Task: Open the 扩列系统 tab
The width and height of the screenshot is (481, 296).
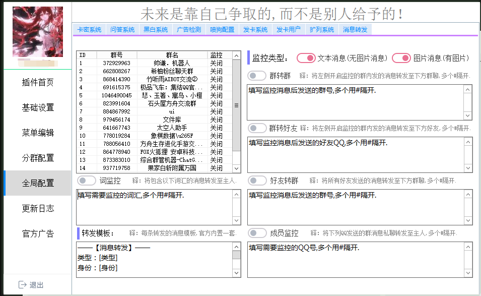Action: pos(322,30)
